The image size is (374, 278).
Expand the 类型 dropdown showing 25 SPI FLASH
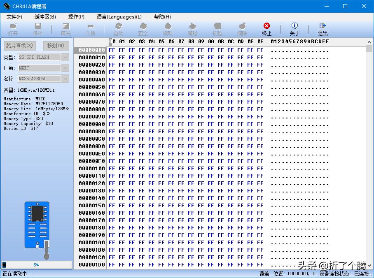(65, 58)
